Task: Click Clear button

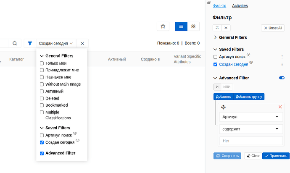Action: [253, 156]
